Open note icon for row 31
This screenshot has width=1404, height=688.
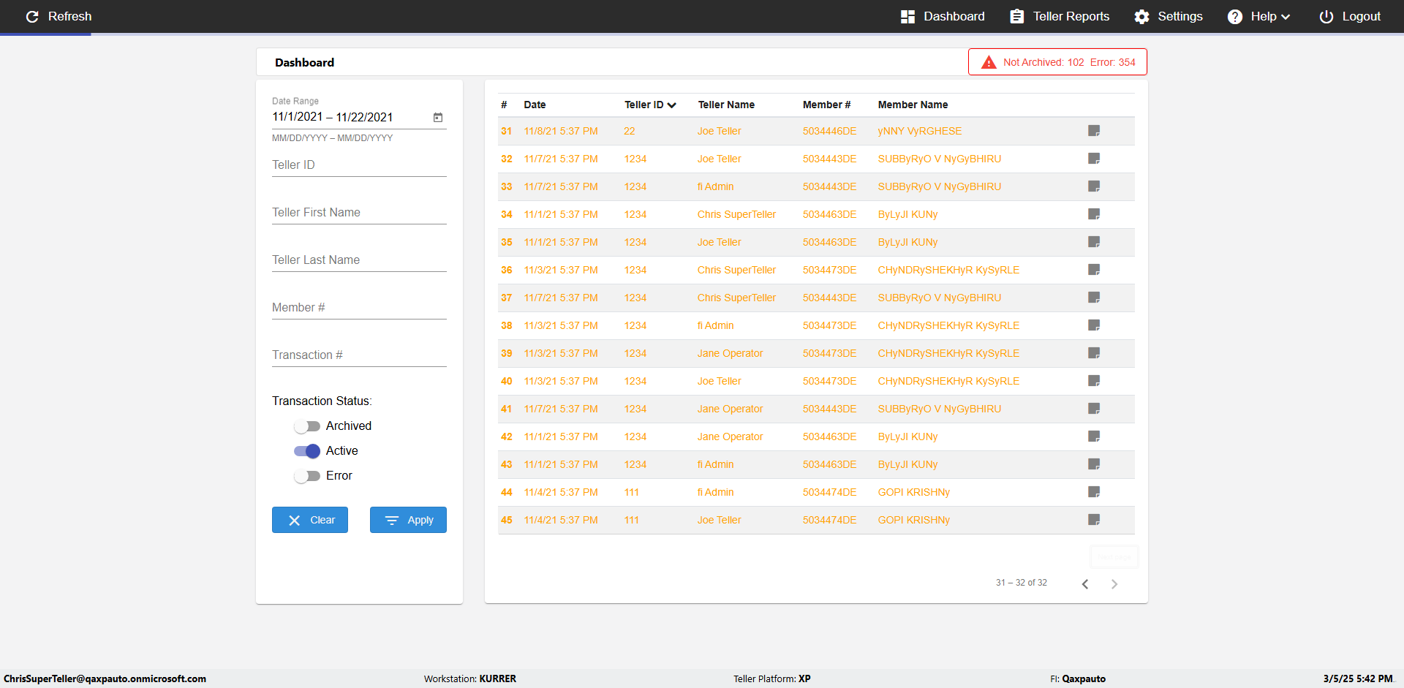pyautogui.click(x=1094, y=131)
